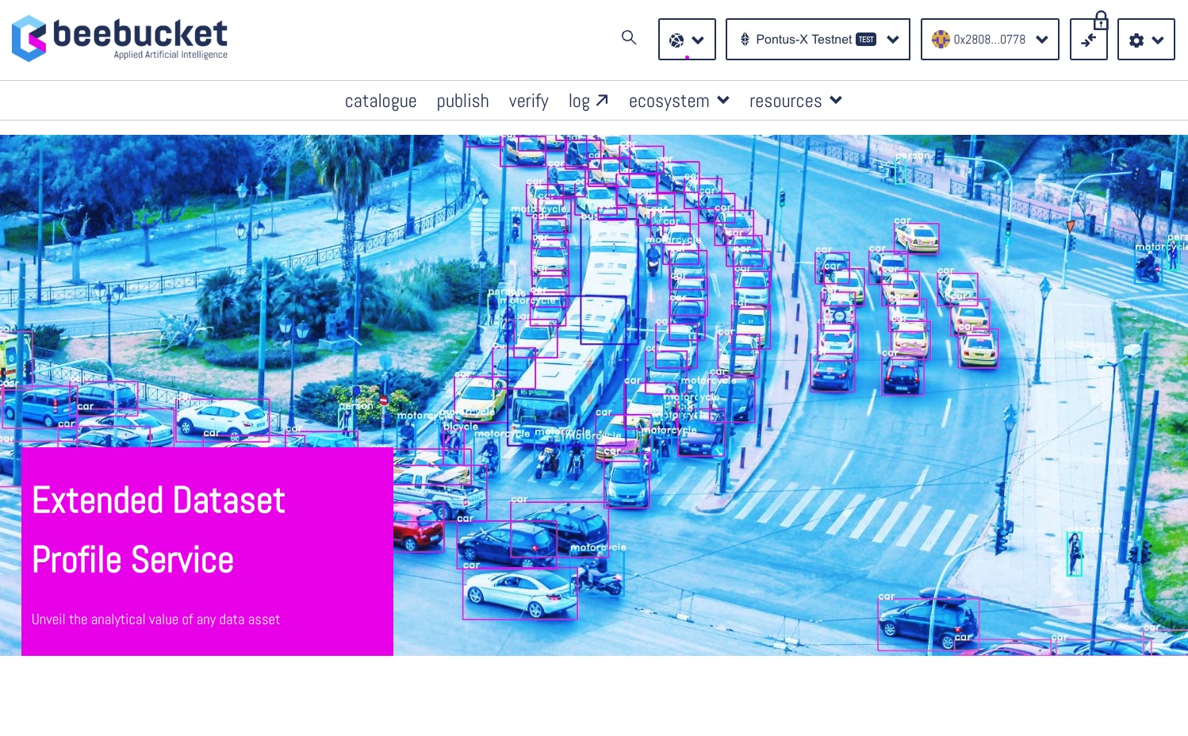Click the wallet avatar icon
Screen dimensions: 1188x736
pyautogui.click(x=941, y=39)
